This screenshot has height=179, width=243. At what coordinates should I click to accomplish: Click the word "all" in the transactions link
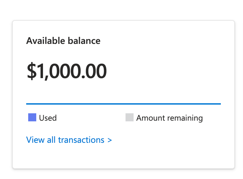(51, 140)
